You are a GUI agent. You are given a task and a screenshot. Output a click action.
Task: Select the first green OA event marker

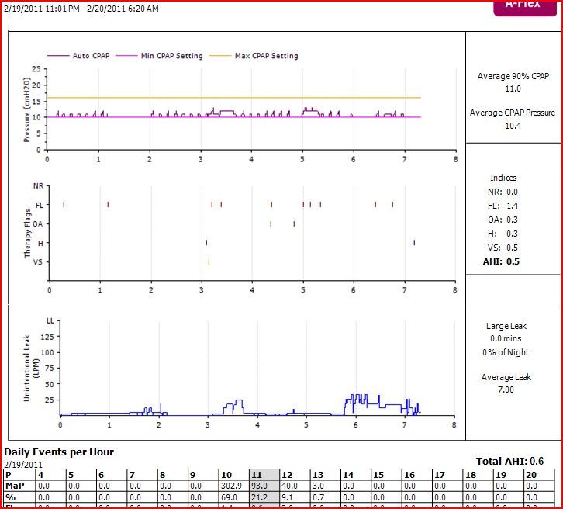tap(271, 224)
